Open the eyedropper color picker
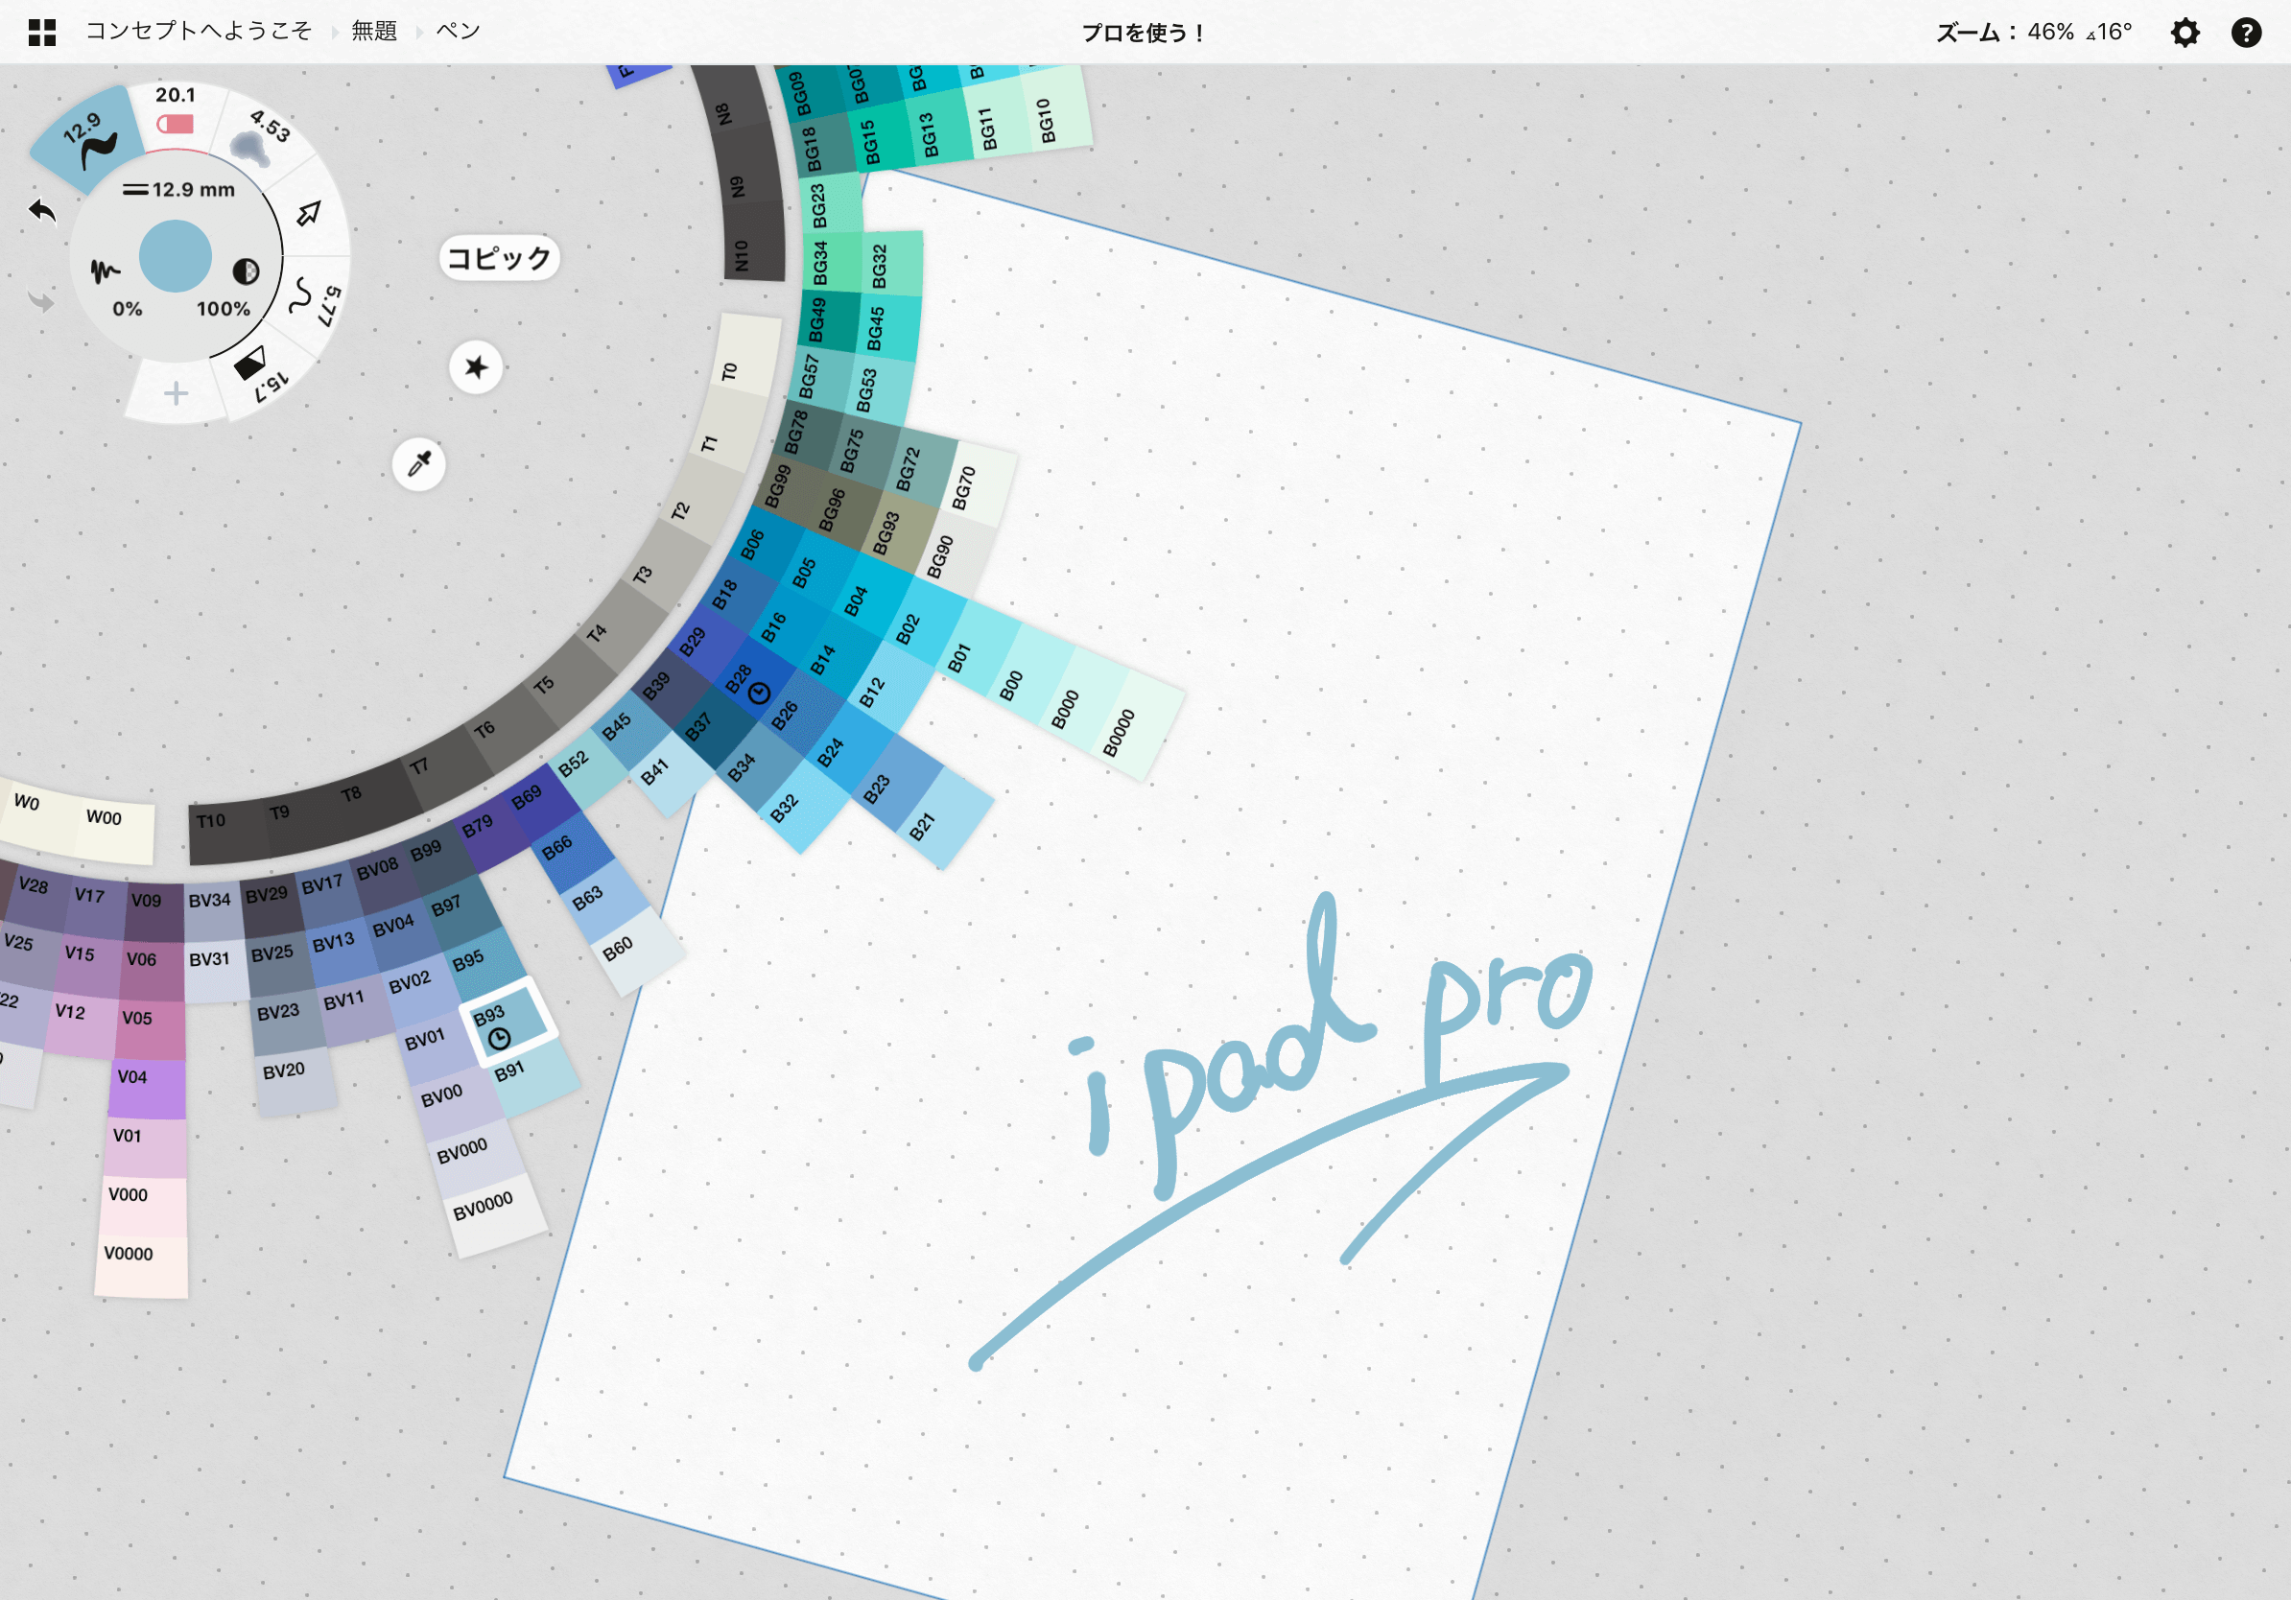The image size is (2291, 1600). click(x=419, y=464)
